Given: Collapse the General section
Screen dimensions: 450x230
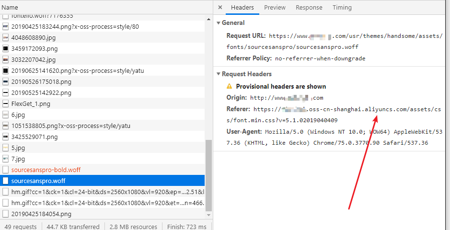Looking at the screenshot, I should [219, 23].
